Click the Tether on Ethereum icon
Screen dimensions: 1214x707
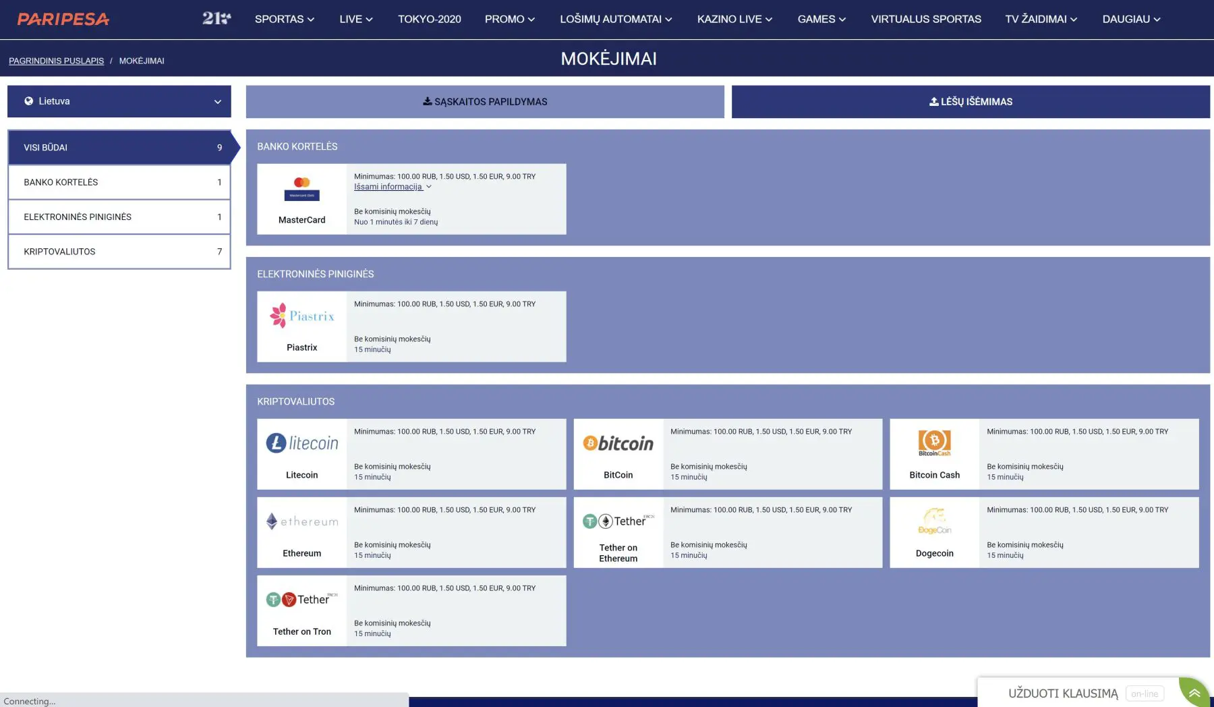618,521
